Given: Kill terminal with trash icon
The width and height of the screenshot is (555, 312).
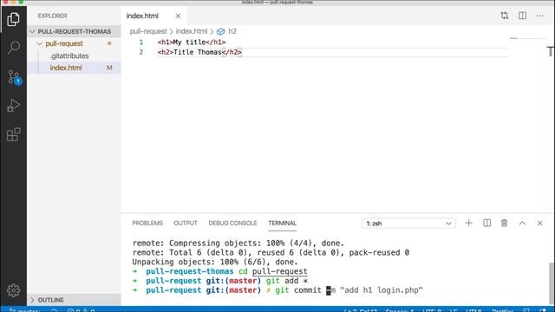Looking at the screenshot, I should pyautogui.click(x=505, y=223).
